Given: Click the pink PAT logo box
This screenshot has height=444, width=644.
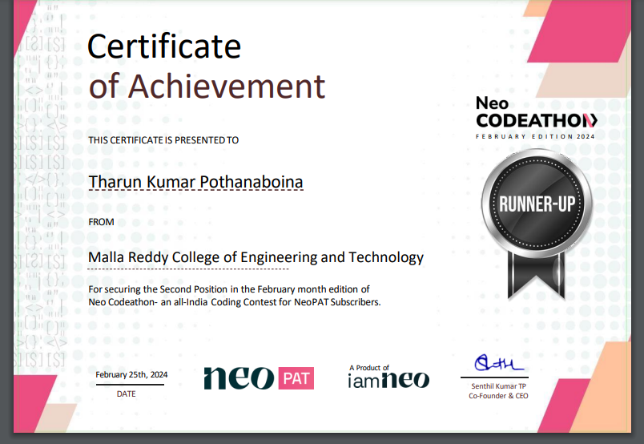Looking at the screenshot, I should 296,377.
